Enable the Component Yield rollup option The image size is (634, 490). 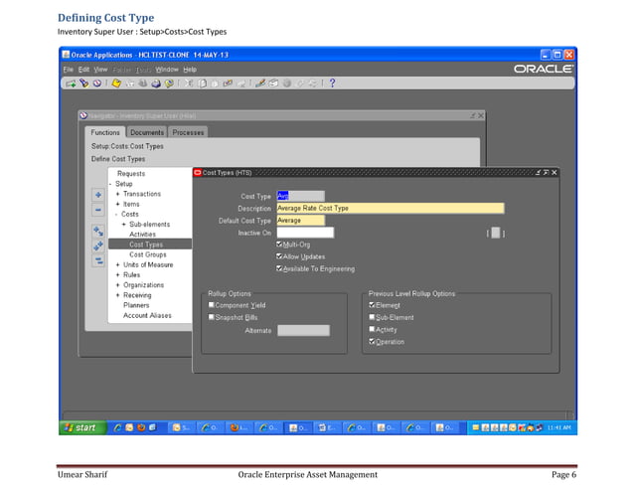tap(212, 305)
